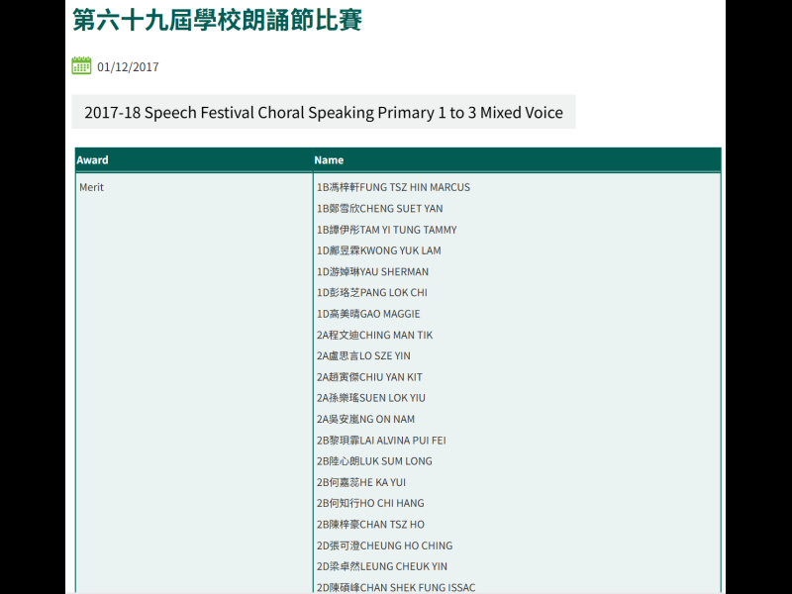This screenshot has height=594, width=792.
Task: Click the date text 01/12/2017
Action: (x=128, y=67)
